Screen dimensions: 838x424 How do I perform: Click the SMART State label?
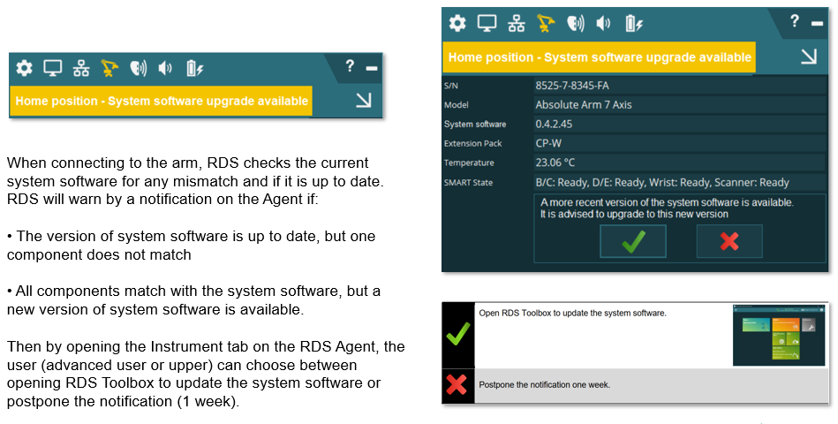tap(468, 182)
